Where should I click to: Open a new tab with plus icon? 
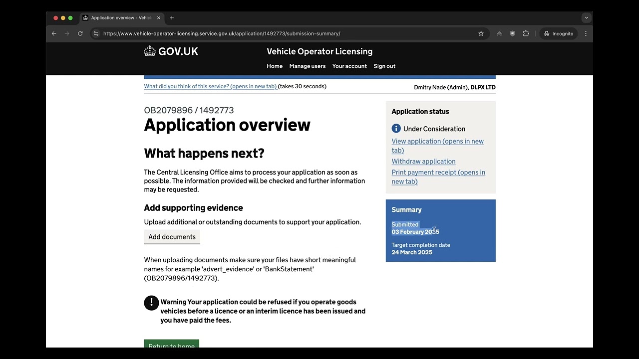[172, 18]
